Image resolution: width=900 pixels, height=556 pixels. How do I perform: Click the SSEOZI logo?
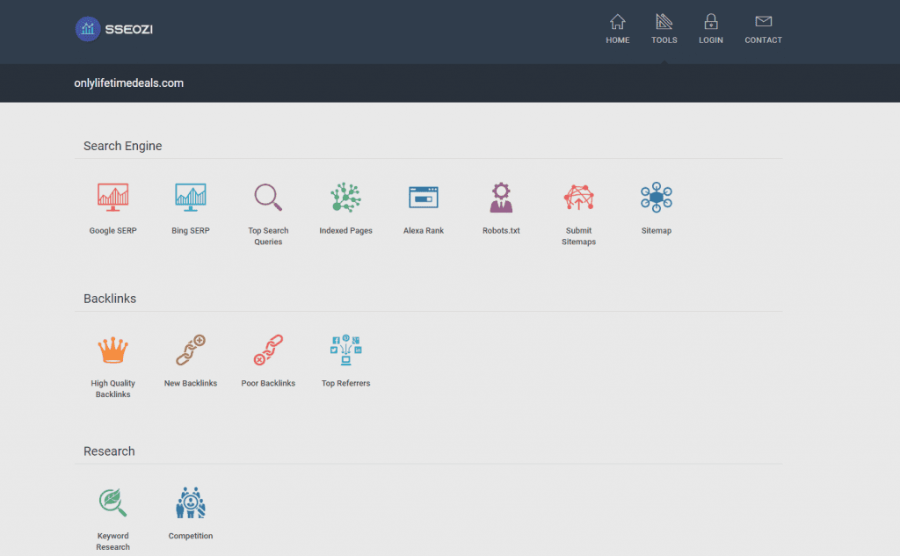click(114, 29)
